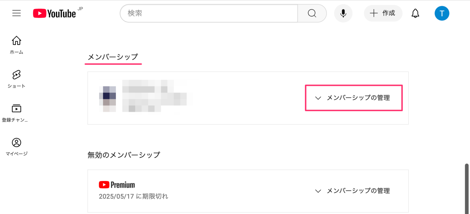470x214 pixels.
Task: Expand メンバーシップの管理 for YouTube Premium
Action: [x=358, y=191]
